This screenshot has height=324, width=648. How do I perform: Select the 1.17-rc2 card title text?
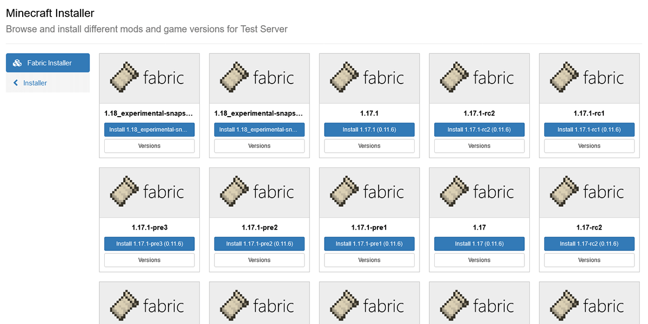pos(589,228)
